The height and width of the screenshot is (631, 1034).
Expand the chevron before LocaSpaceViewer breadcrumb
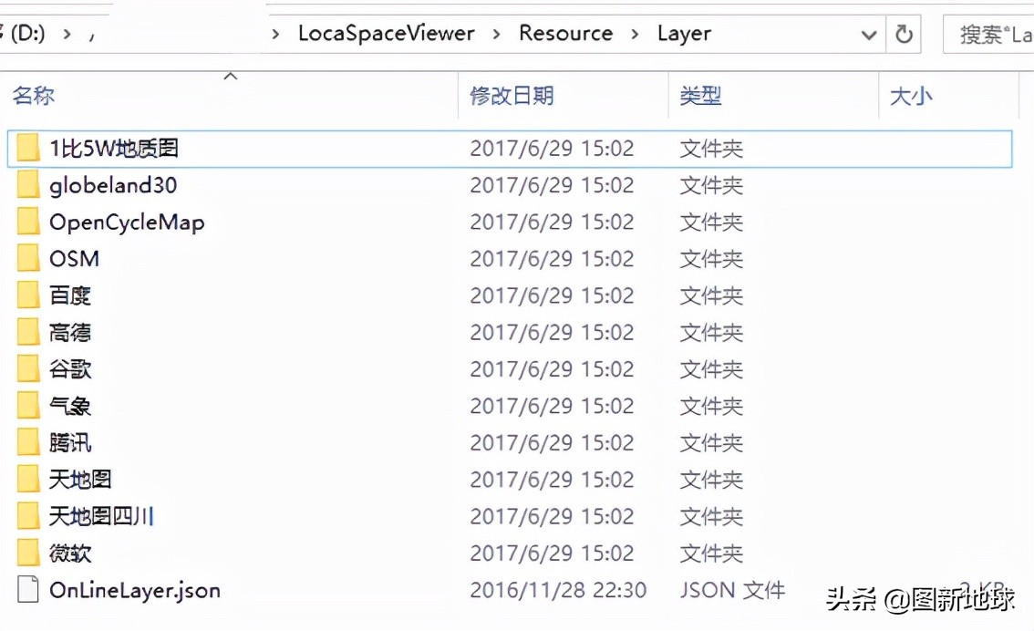pos(275,35)
